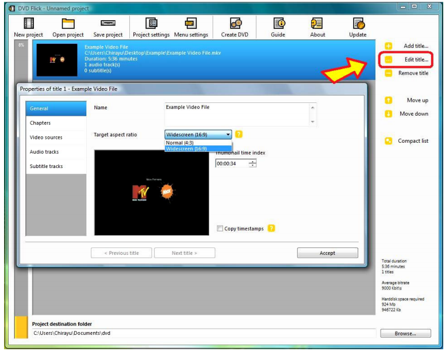Open the Video sources tab
The width and height of the screenshot is (445, 351).
[56, 138]
